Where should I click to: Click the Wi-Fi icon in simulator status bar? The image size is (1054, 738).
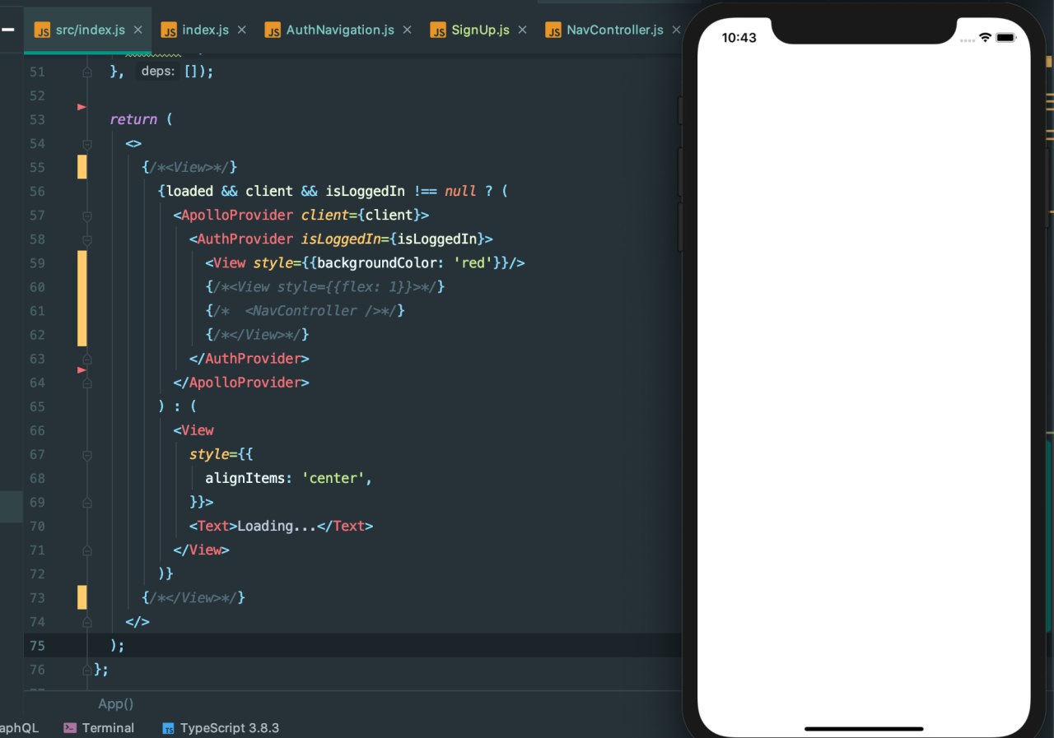(985, 38)
